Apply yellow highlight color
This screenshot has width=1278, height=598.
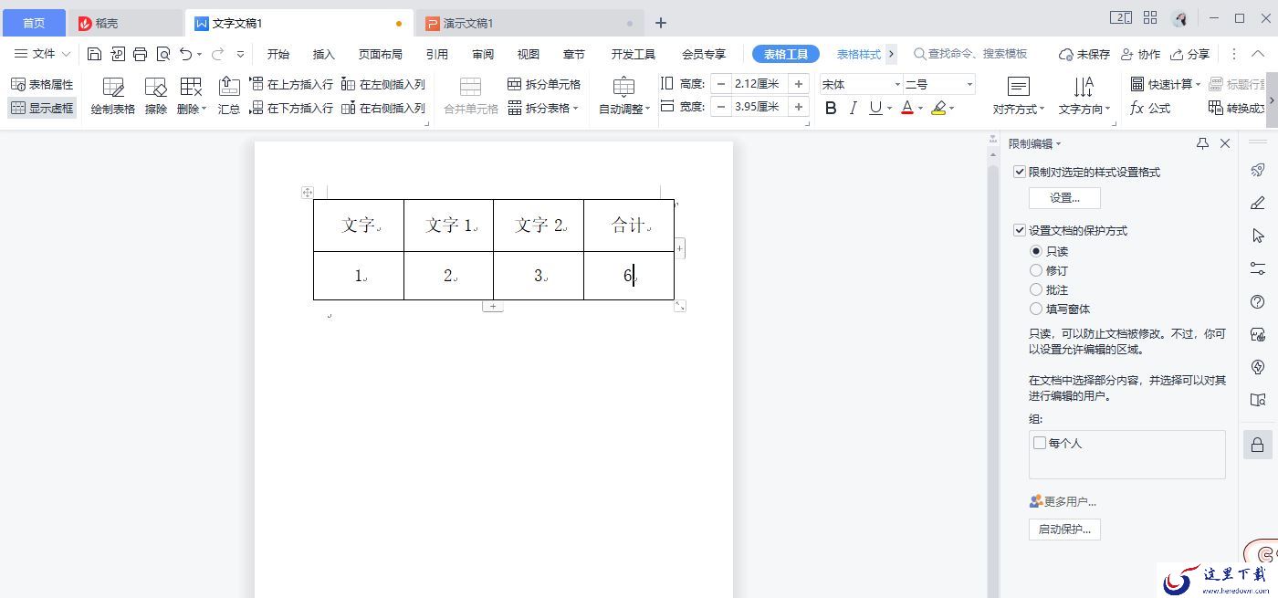938,108
